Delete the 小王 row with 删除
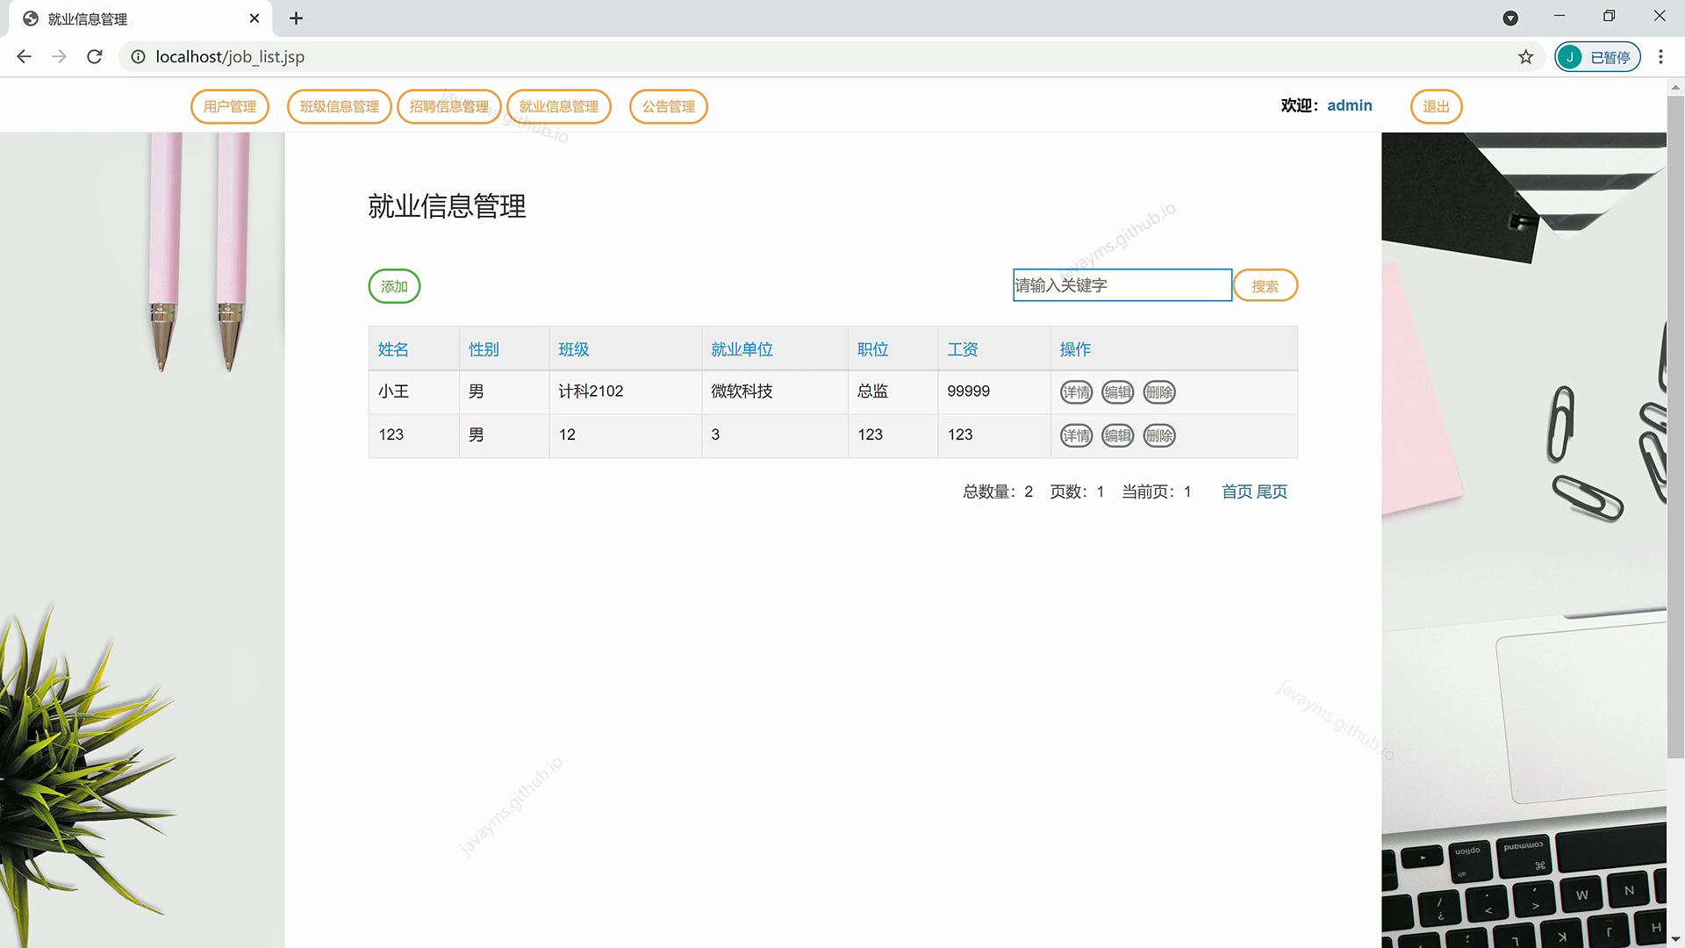The image size is (1685, 948). 1159,392
